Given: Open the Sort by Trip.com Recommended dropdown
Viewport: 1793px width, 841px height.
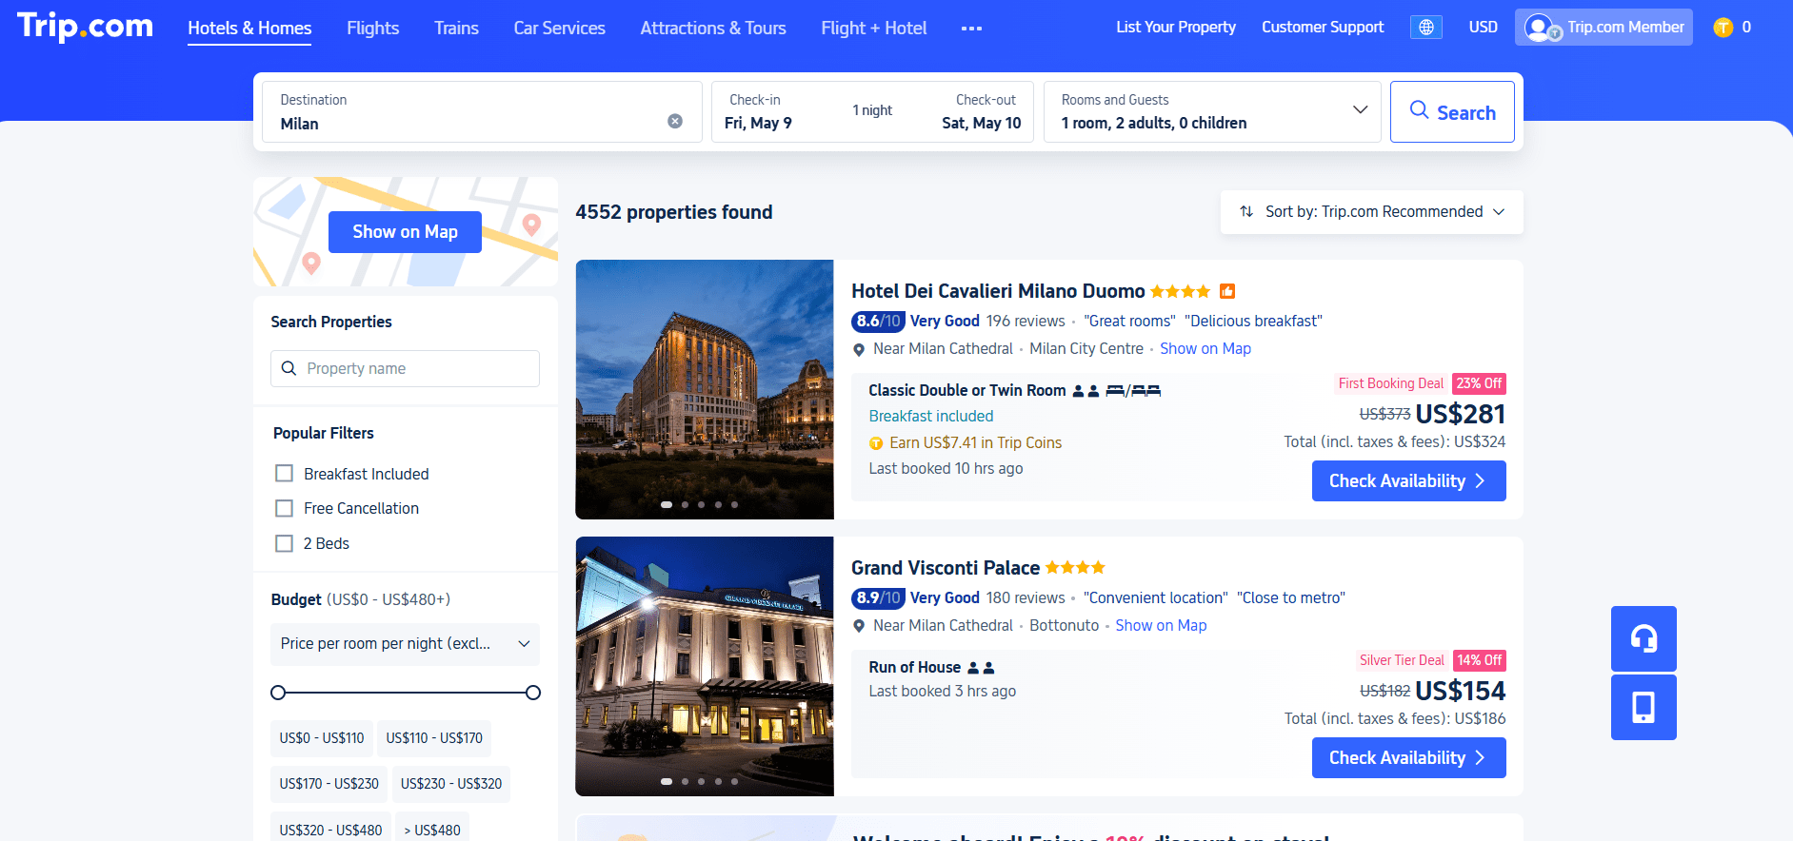Looking at the screenshot, I should (1372, 212).
